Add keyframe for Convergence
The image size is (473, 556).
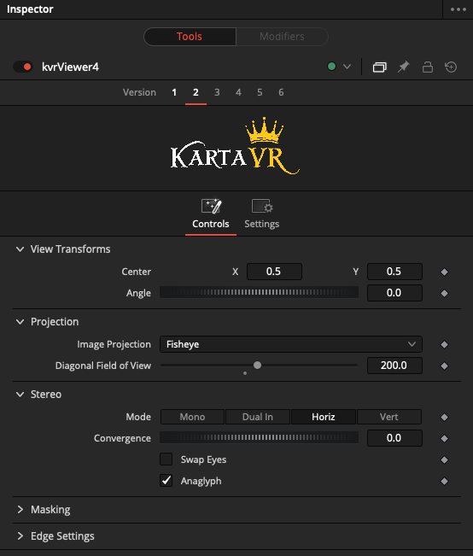pyautogui.click(x=444, y=439)
